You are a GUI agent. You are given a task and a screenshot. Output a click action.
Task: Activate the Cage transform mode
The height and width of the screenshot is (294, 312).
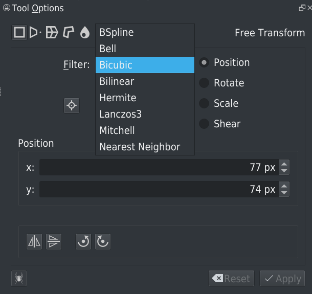pyautogui.click(x=68, y=33)
